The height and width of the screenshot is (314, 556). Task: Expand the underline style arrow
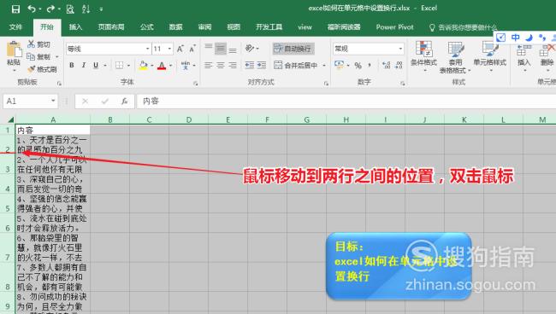tap(105, 65)
